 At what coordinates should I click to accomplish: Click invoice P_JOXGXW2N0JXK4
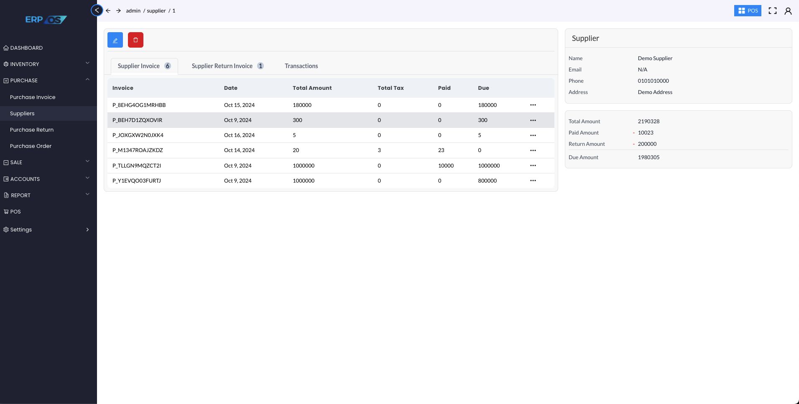tap(138, 135)
